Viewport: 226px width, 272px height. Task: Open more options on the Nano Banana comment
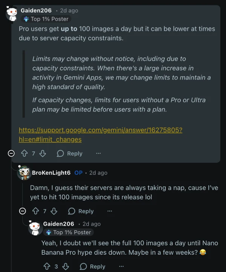121,266
